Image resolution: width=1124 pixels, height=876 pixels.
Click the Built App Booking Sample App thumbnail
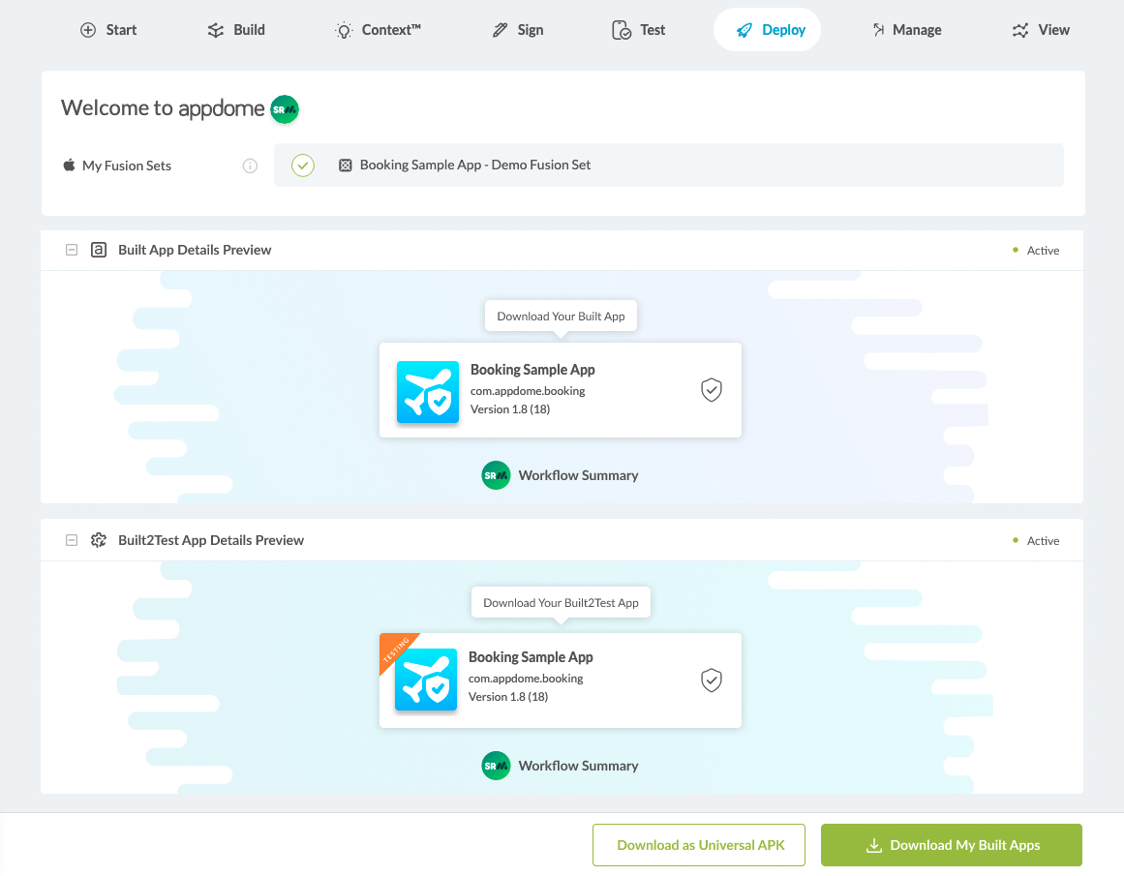pyautogui.click(x=428, y=392)
